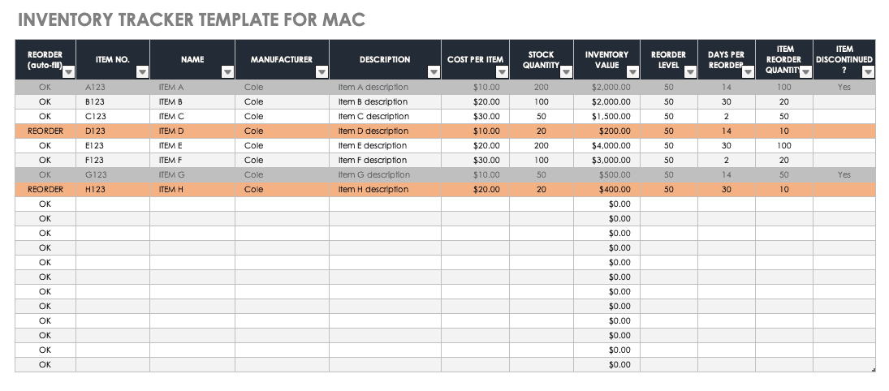The width and height of the screenshot is (889, 391).
Task: Expand the NAME column filter
Action: tap(228, 72)
